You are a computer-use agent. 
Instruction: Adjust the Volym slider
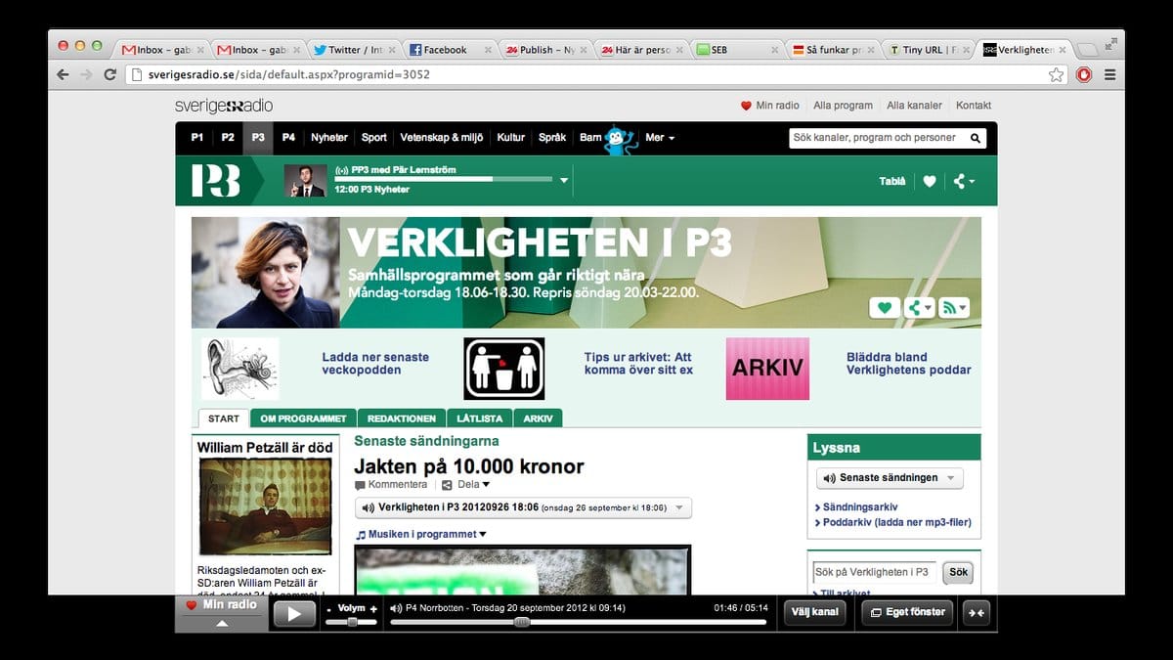[350, 622]
